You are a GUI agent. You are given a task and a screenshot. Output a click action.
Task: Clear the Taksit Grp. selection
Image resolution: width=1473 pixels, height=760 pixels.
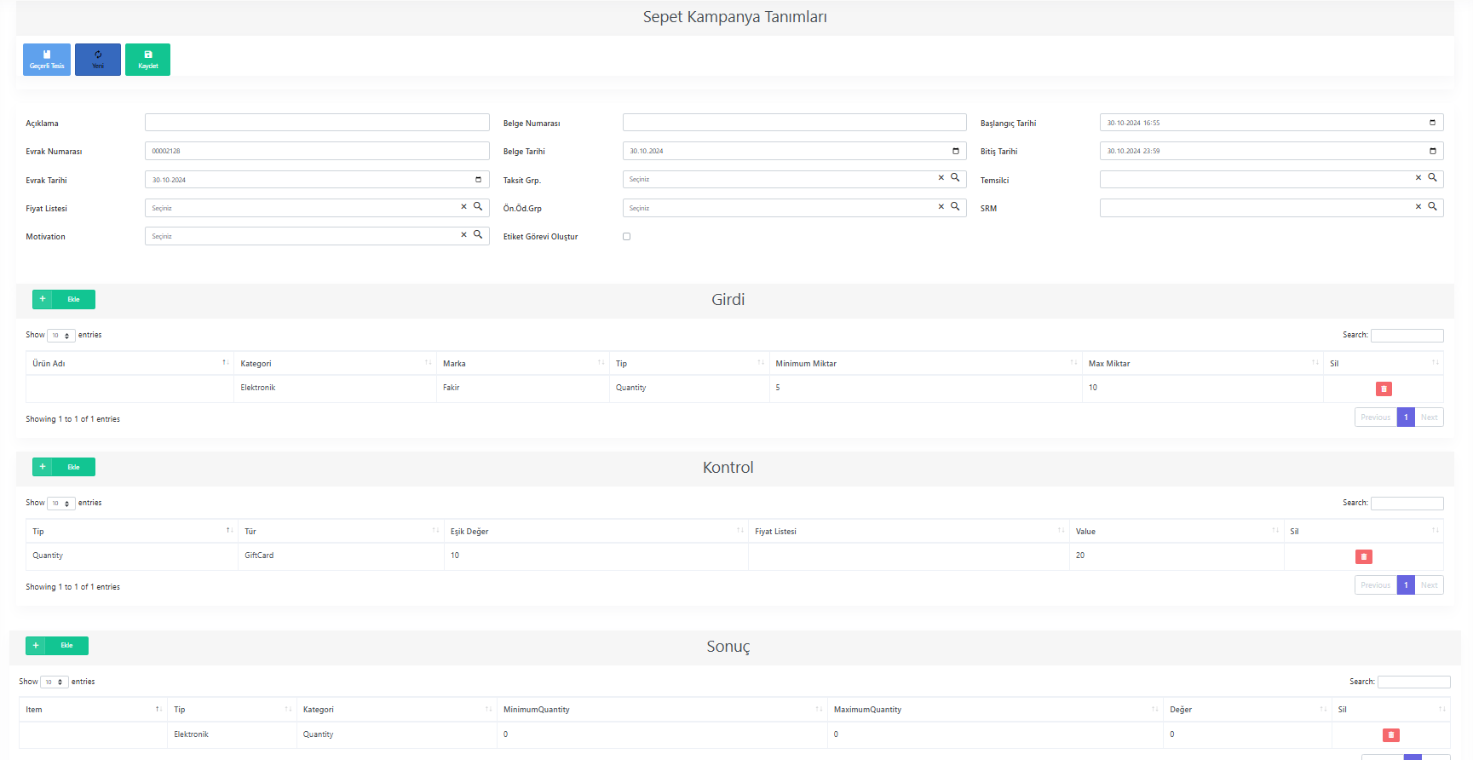tap(941, 178)
